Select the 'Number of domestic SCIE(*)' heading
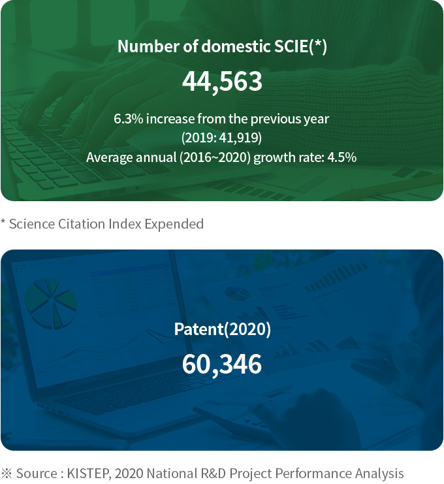 222,46
